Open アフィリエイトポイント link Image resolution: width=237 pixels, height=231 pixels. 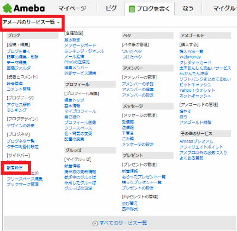coord(201,147)
